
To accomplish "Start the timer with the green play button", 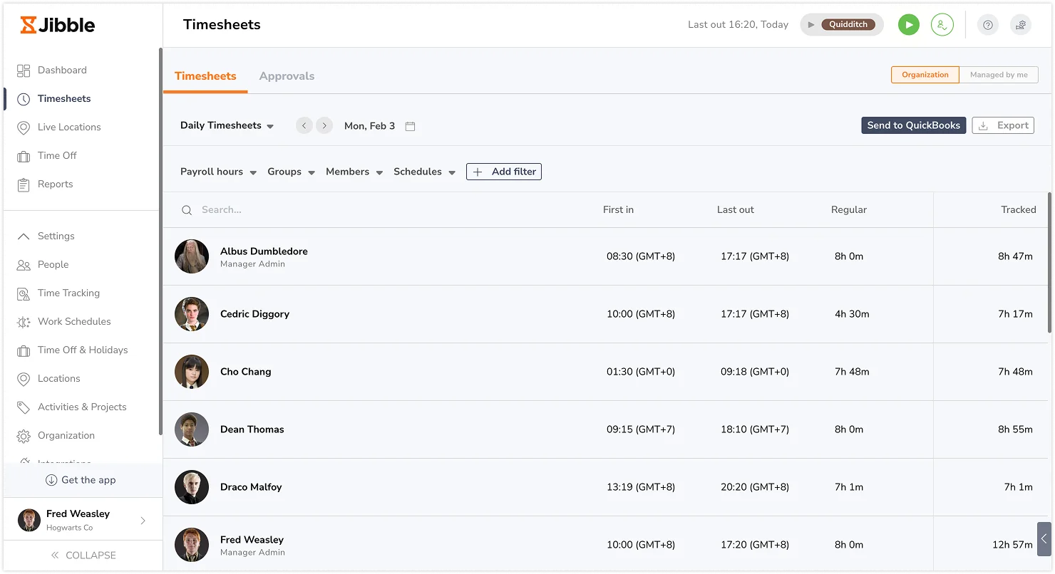I will [x=908, y=24].
